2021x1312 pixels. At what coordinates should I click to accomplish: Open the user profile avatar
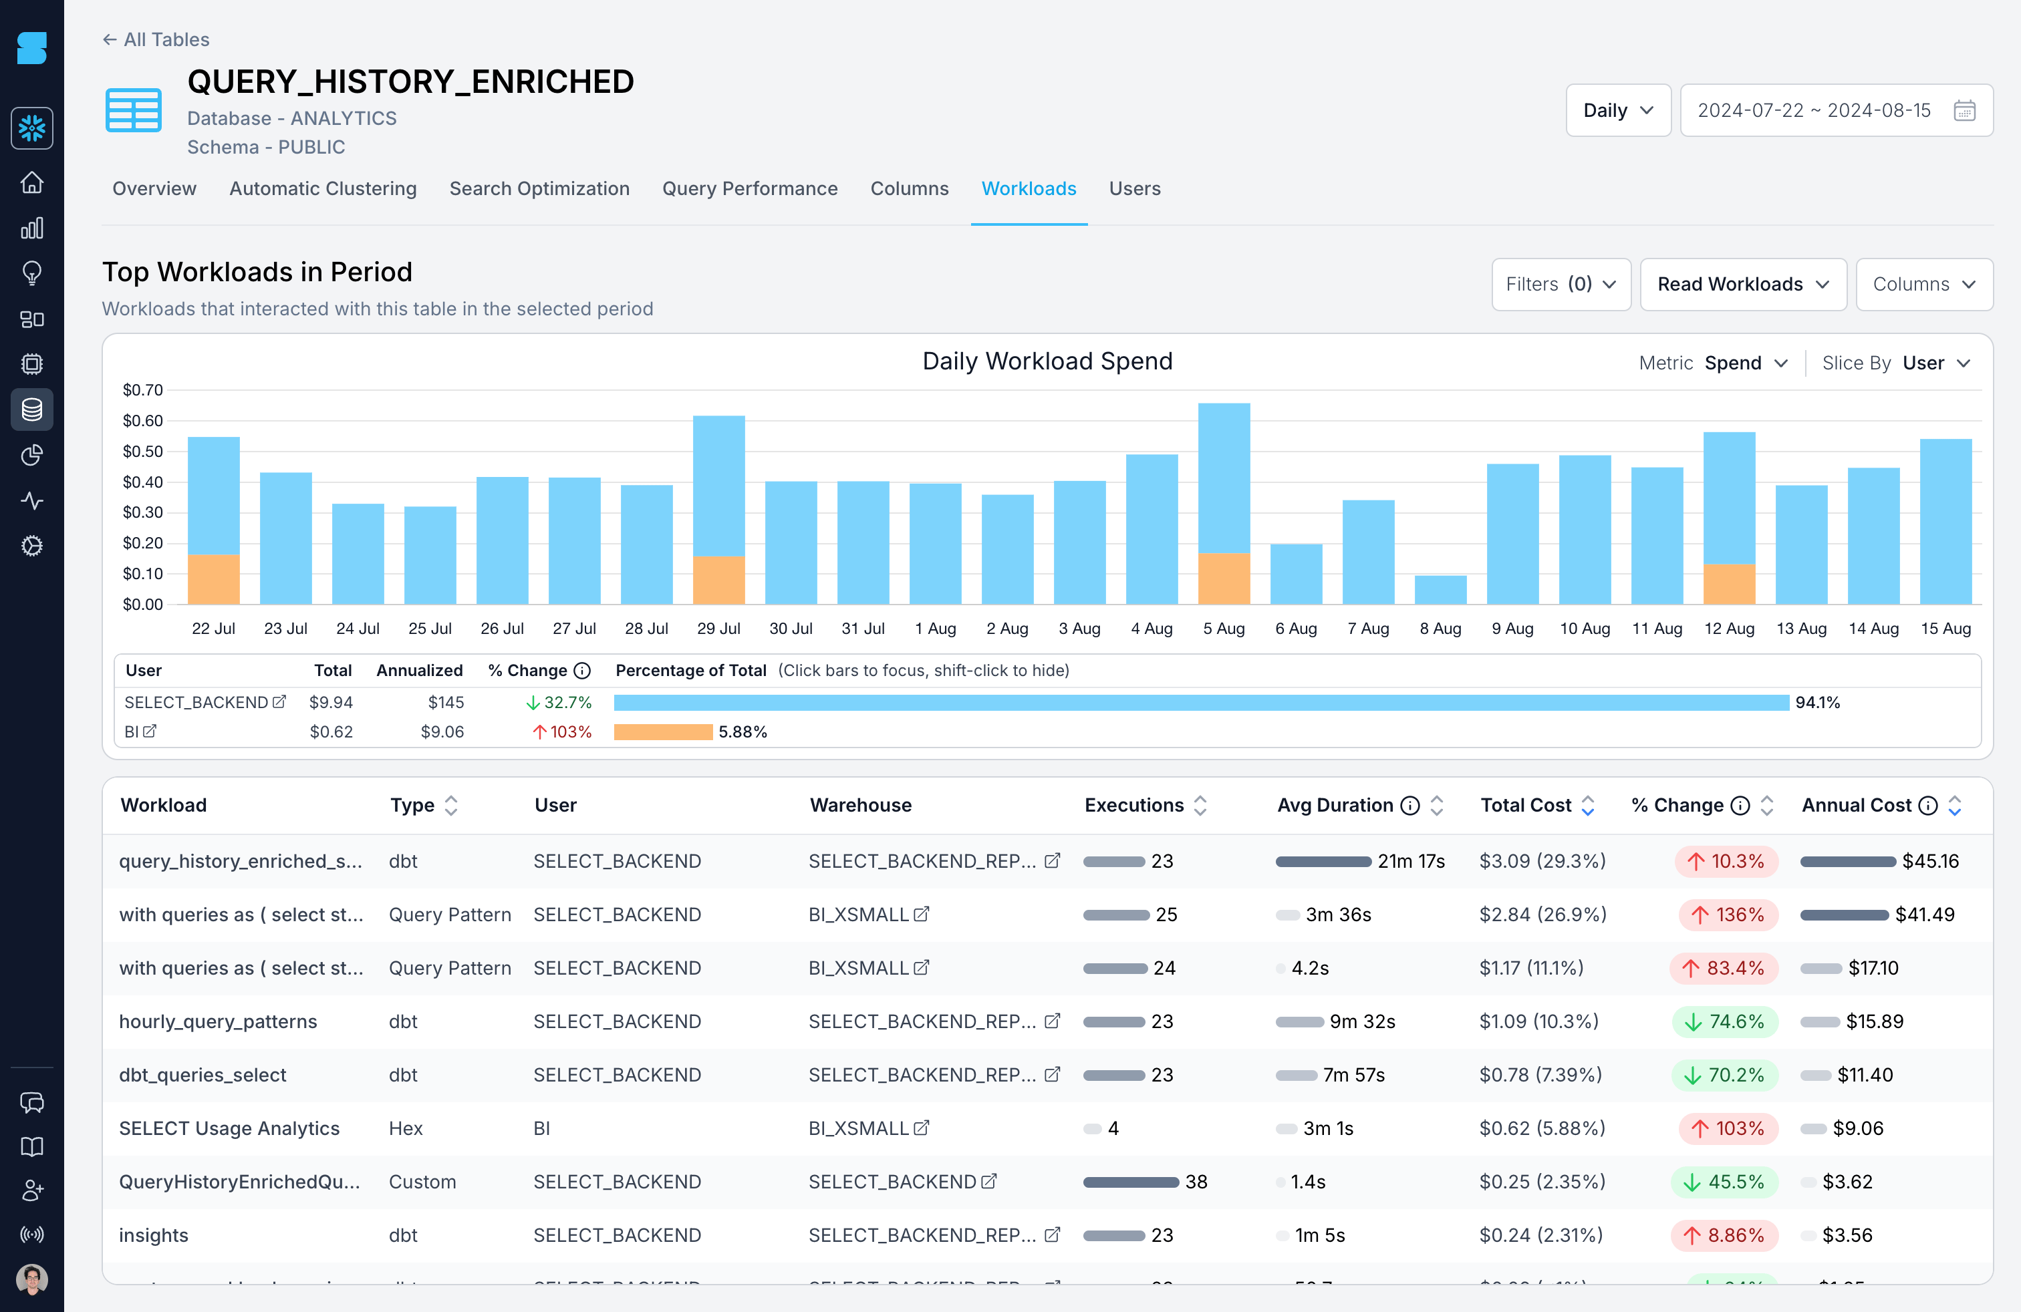click(31, 1279)
